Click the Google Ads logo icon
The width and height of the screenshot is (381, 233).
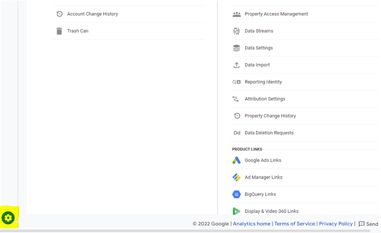click(x=236, y=160)
